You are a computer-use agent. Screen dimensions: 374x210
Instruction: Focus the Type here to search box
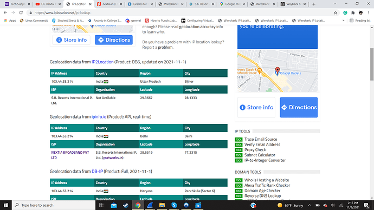pyautogui.click(x=54, y=205)
